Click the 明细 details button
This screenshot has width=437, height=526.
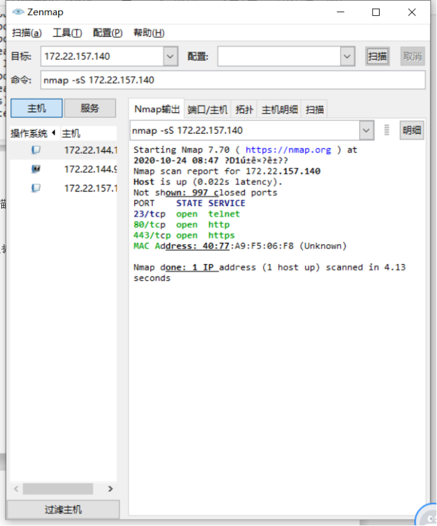click(412, 130)
